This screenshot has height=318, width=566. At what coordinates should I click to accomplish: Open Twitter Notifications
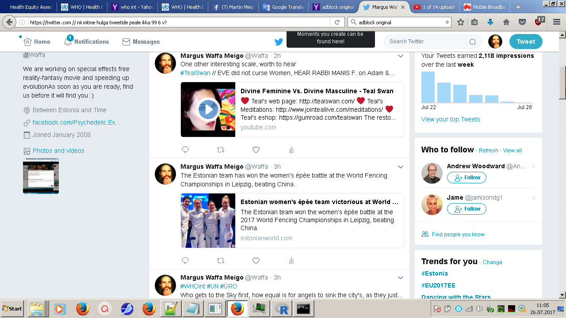(86, 41)
